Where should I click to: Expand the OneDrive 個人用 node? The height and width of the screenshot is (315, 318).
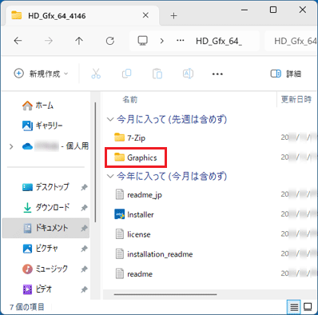pyautogui.click(x=11, y=146)
